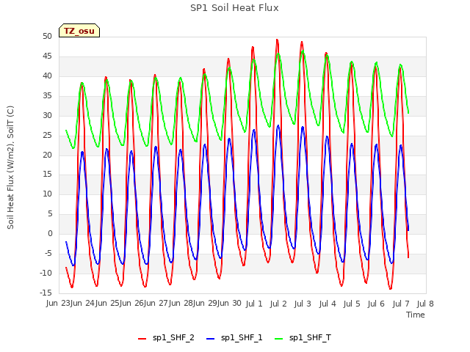The image size is (470, 352).
Task: Click the Jun 23 date label
Action: [59, 304]
